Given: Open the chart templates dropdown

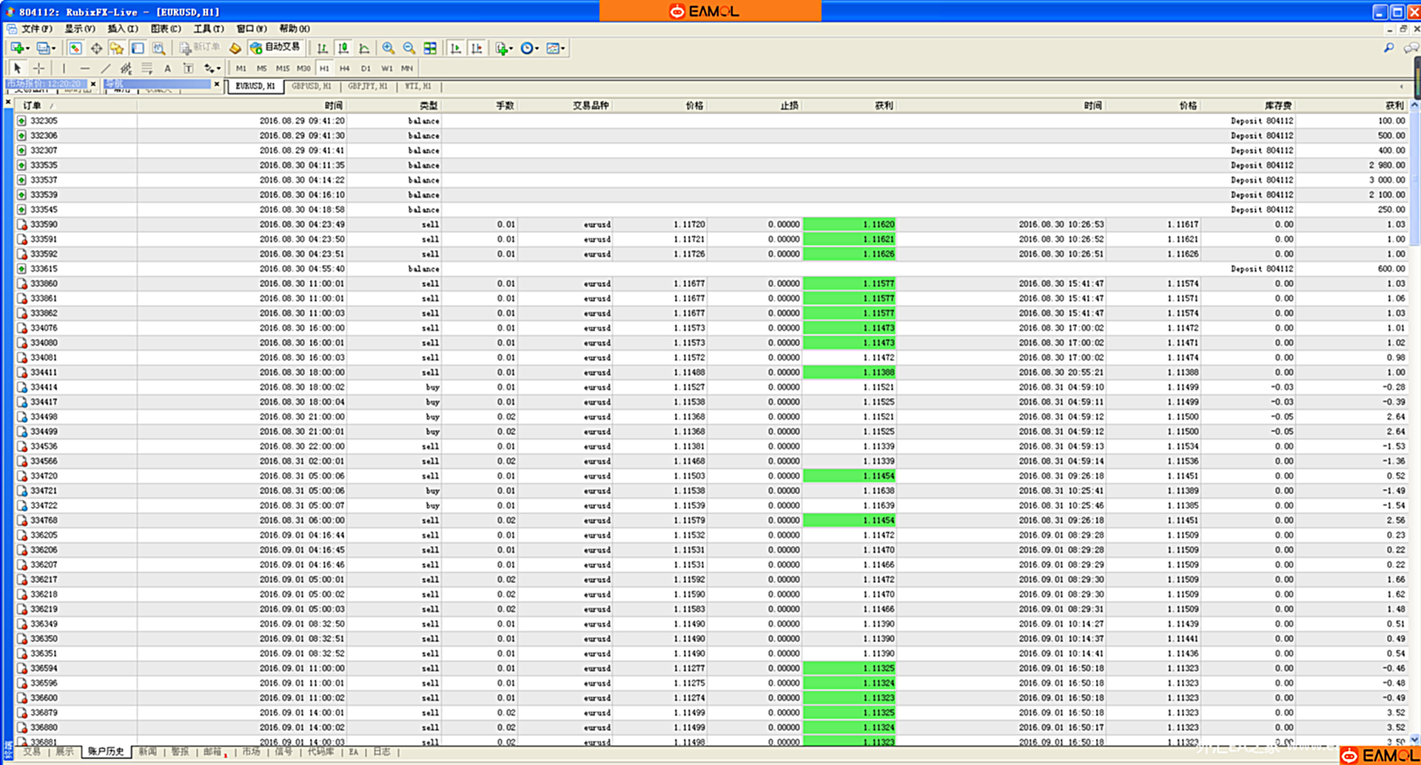Looking at the screenshot, I should 555,48.
